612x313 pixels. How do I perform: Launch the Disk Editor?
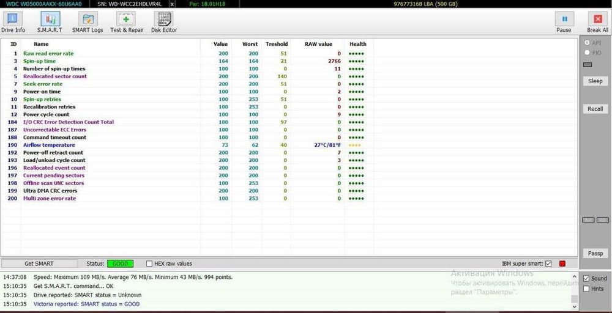coord(164,22)
